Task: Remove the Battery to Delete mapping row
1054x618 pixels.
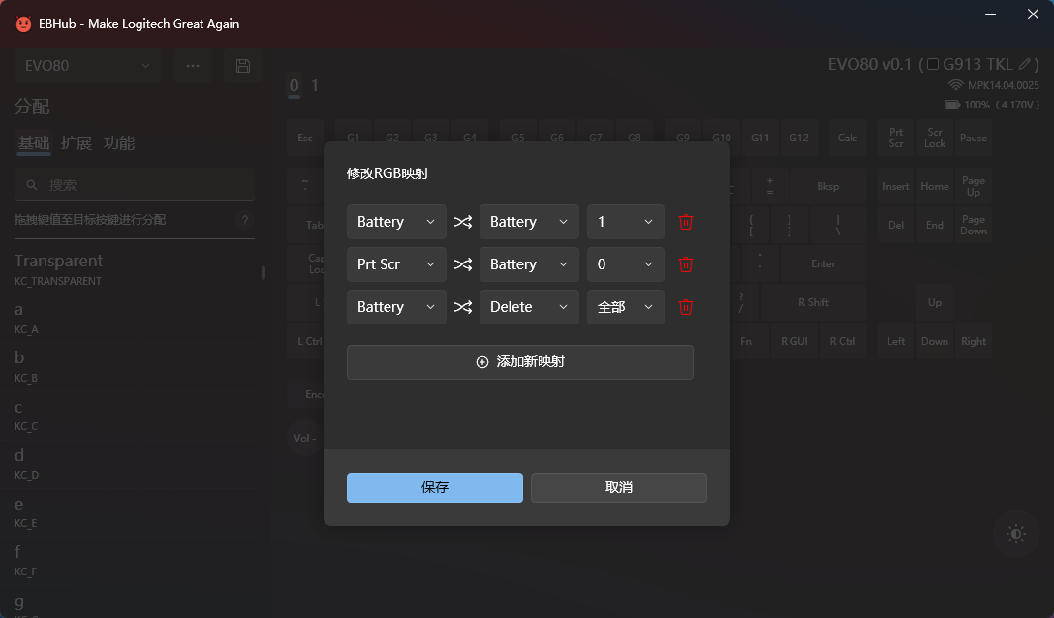Action: click(685, 307)
